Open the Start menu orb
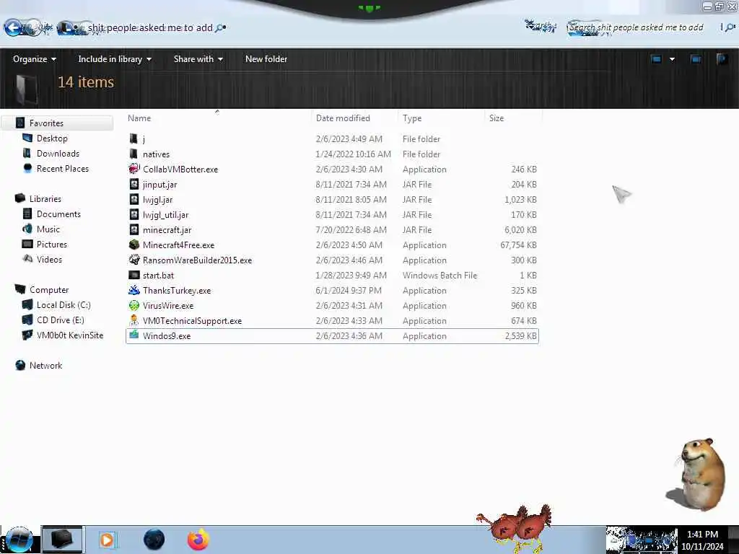This screenshot has width=739, height=554. (19, 540)
